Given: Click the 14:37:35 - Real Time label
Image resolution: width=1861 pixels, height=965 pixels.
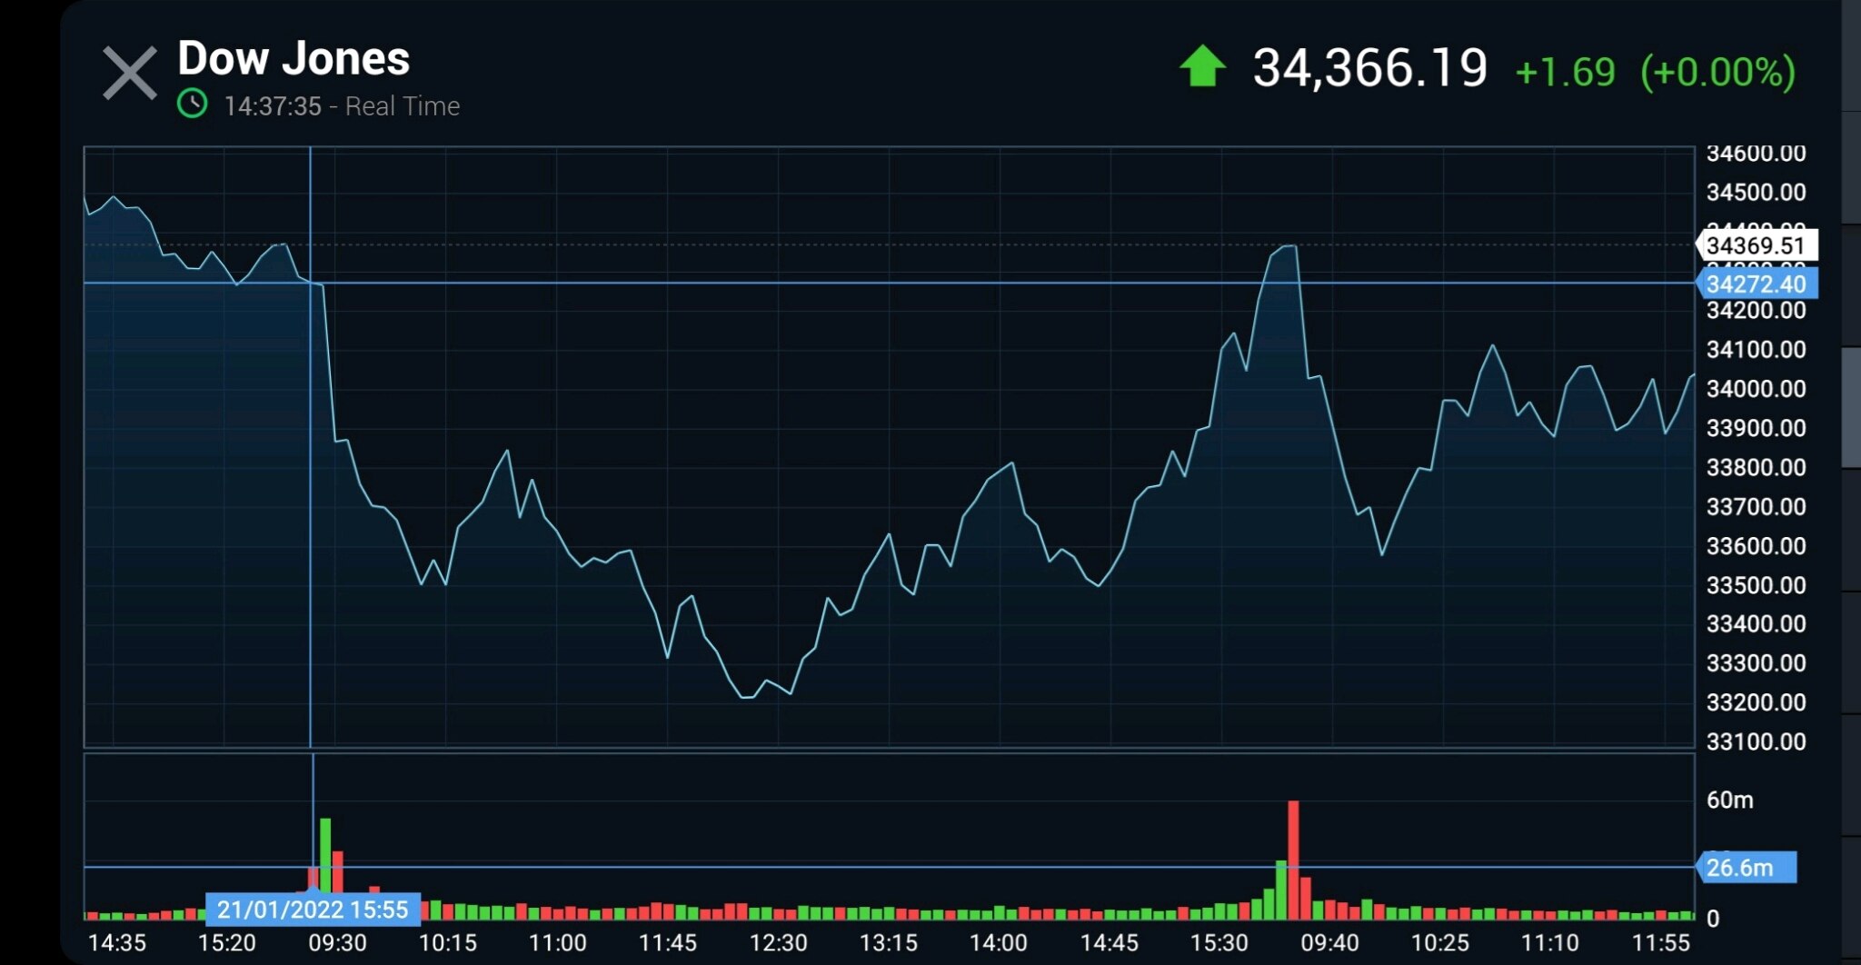Looking at the screenshot, I should click(342, 106).
